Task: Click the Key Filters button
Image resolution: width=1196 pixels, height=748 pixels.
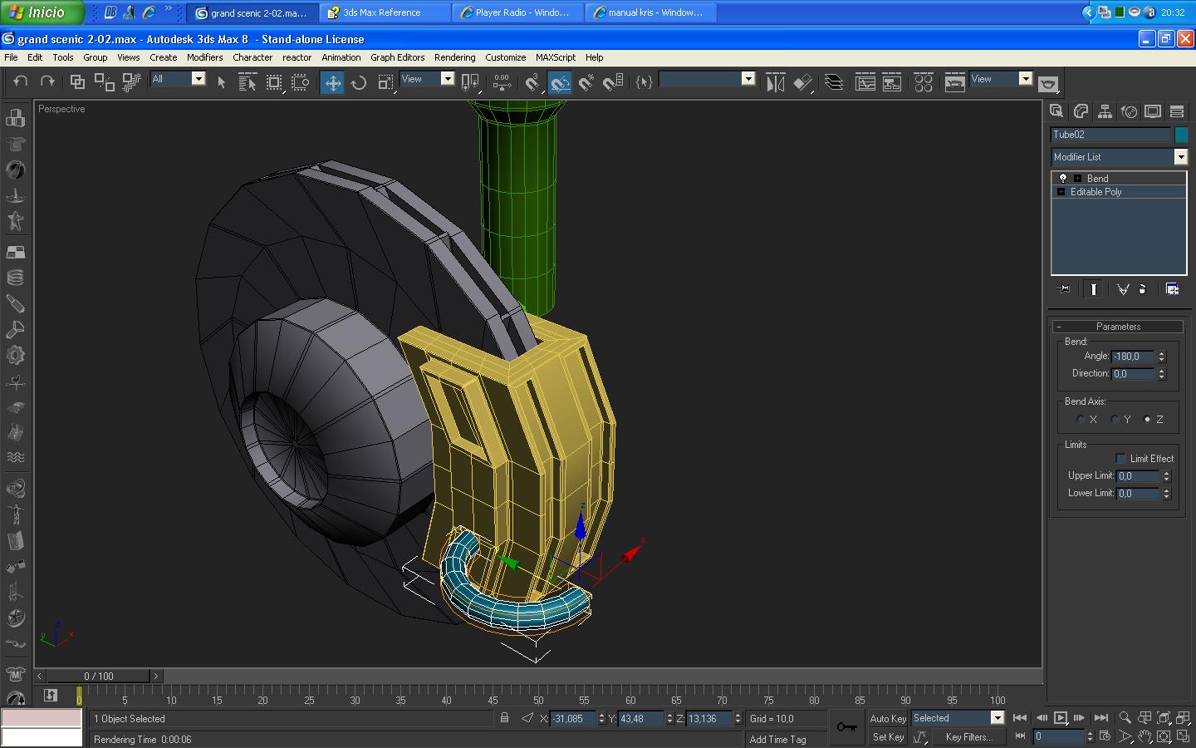Action: (x=968, y=737)
